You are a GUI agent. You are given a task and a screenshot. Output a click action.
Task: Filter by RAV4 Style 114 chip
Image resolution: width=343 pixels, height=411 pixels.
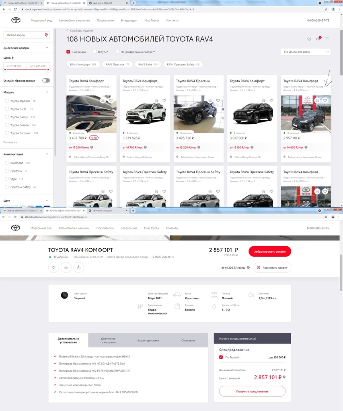coord(148,64)
